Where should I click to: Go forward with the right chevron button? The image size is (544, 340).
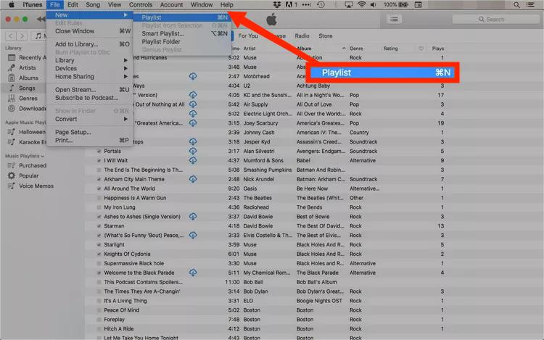[x=22, y=36]
